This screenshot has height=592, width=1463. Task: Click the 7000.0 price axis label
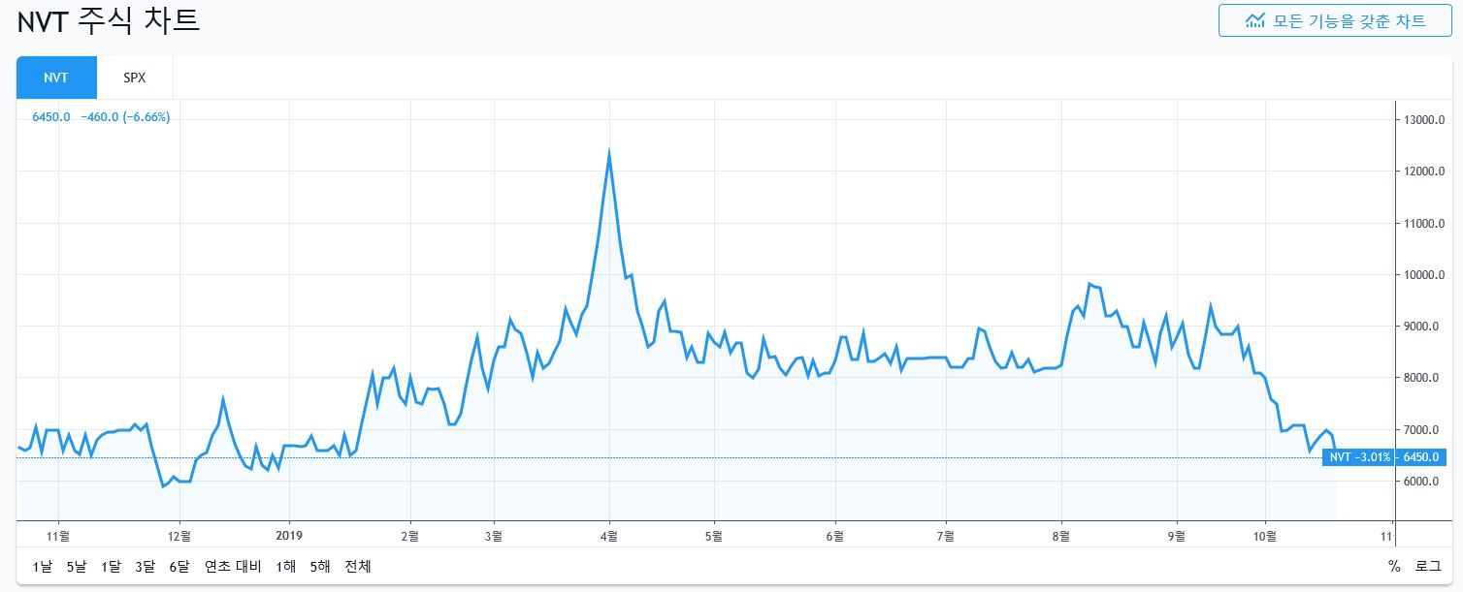pyautogui.click(x=1422, y=430)
